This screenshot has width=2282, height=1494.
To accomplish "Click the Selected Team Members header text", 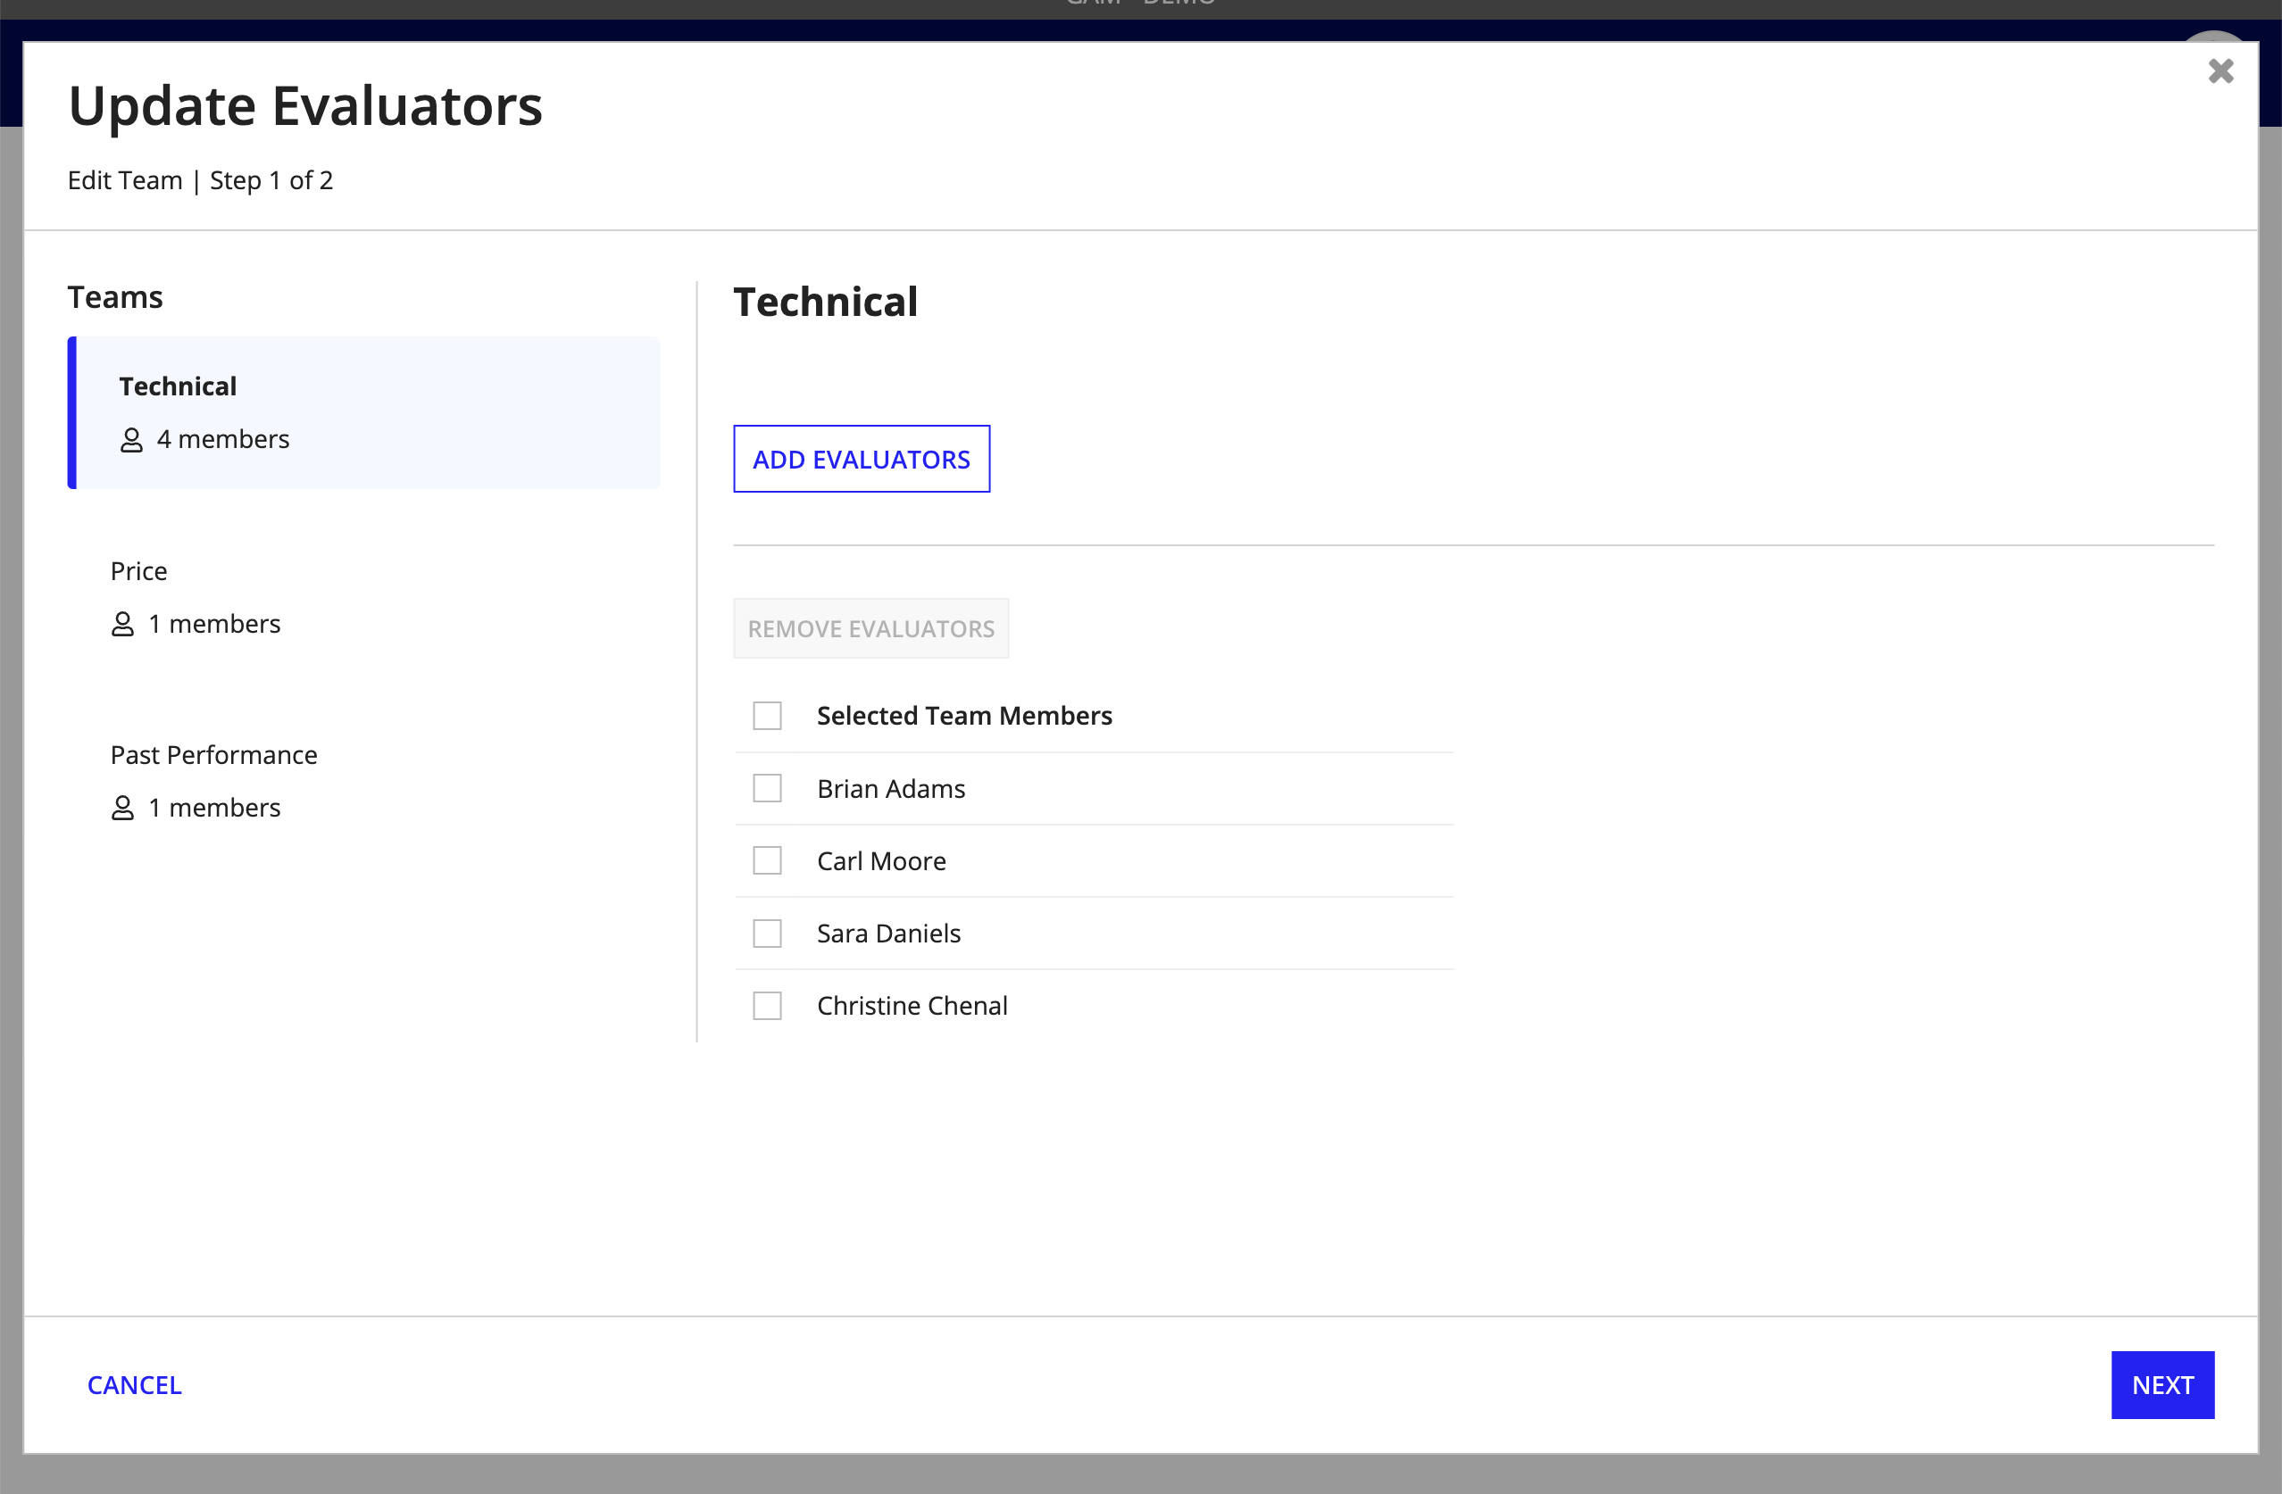I will click(x=964, y=716).
